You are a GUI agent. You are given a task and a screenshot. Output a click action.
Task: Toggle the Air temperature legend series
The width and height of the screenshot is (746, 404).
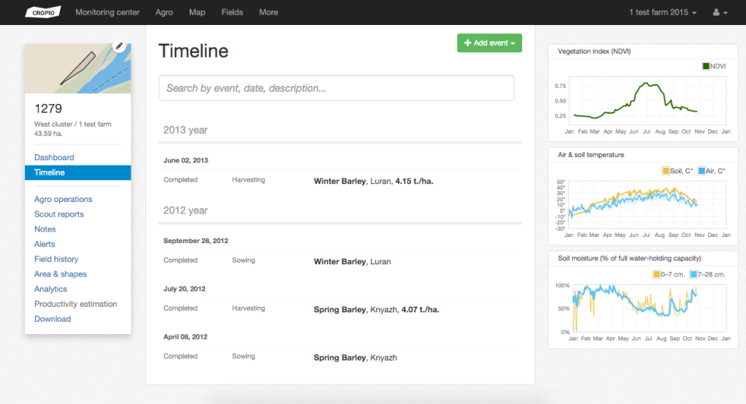pos(712,170)
